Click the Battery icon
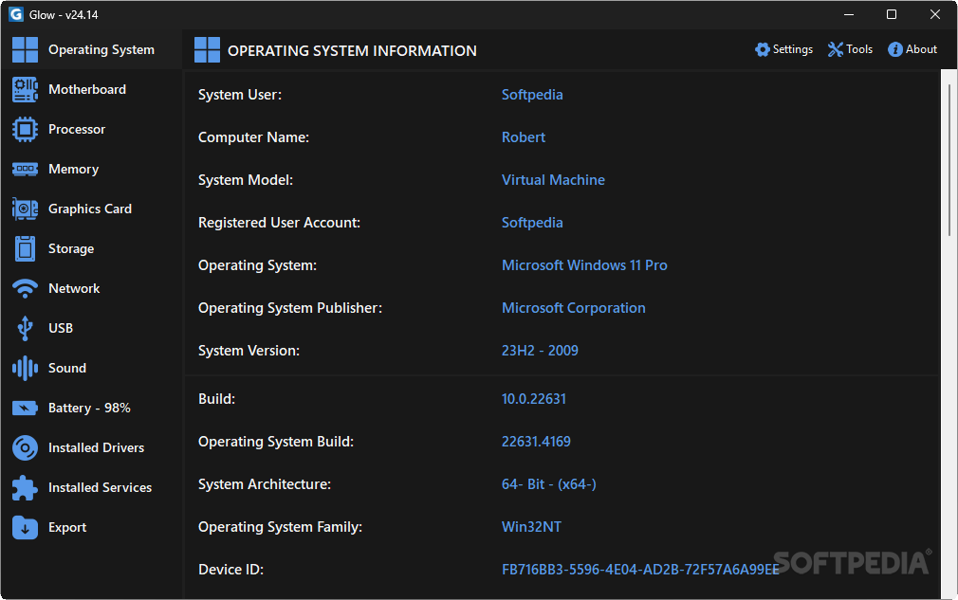The image size is (958, 600). (x=25, y=408)
